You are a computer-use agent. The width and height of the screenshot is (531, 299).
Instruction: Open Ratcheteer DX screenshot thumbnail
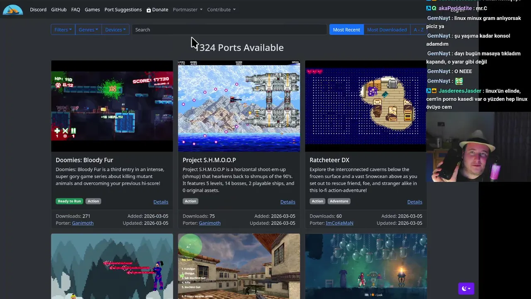click(x=365, y=106)
